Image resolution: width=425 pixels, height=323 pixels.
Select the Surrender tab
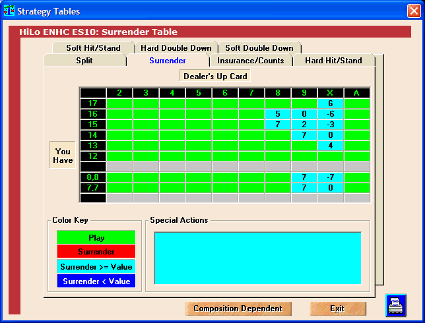point(168,61)
